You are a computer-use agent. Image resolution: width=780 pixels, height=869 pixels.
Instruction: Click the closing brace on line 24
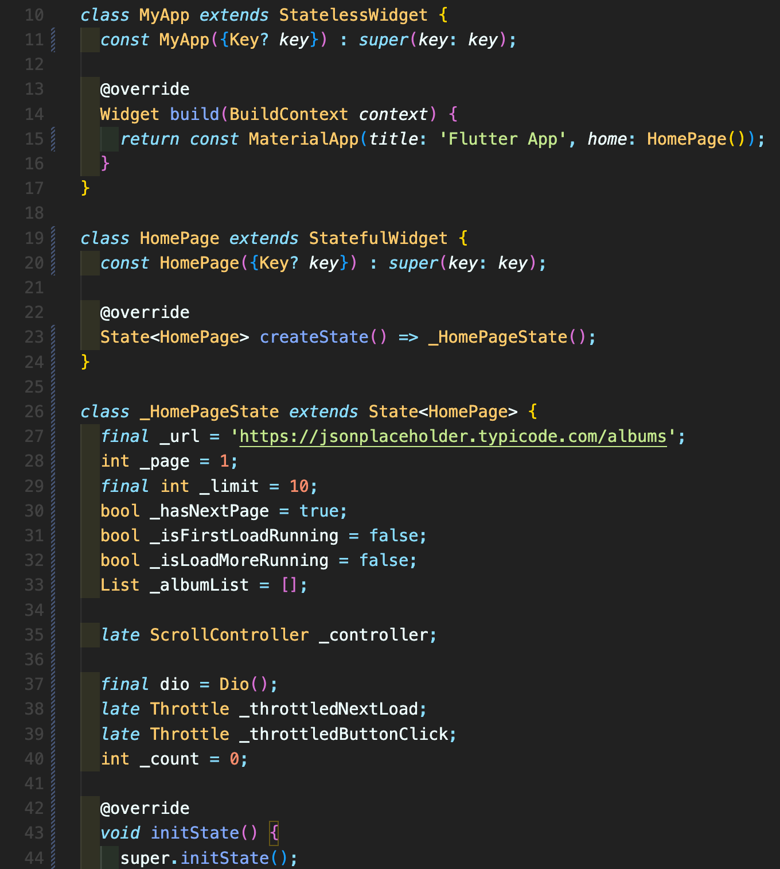[85, 362]
